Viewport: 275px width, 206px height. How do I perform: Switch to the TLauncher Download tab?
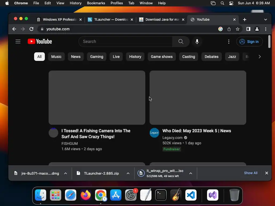[x=110, y=20]
